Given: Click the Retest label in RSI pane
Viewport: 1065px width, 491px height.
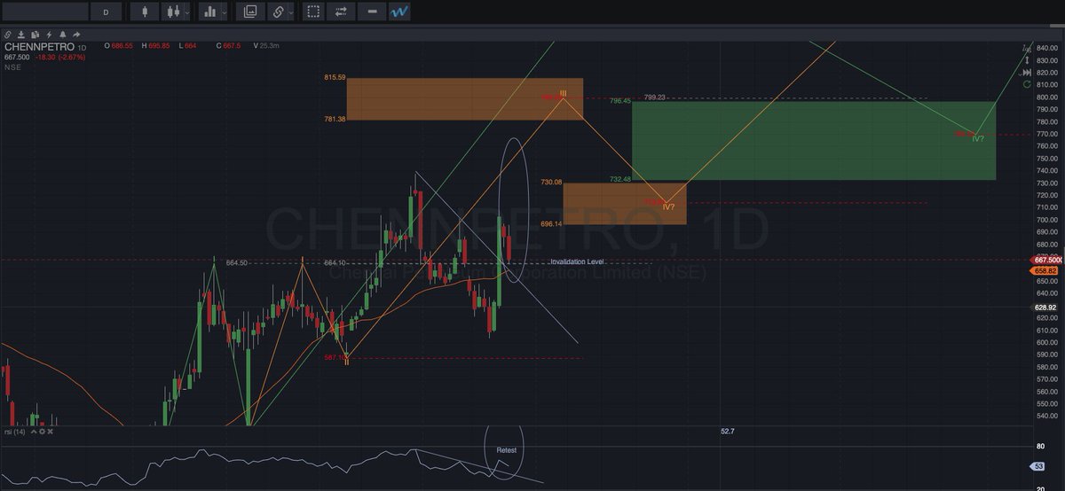Looking at the screenshot, I should click(x=506, y=450).
